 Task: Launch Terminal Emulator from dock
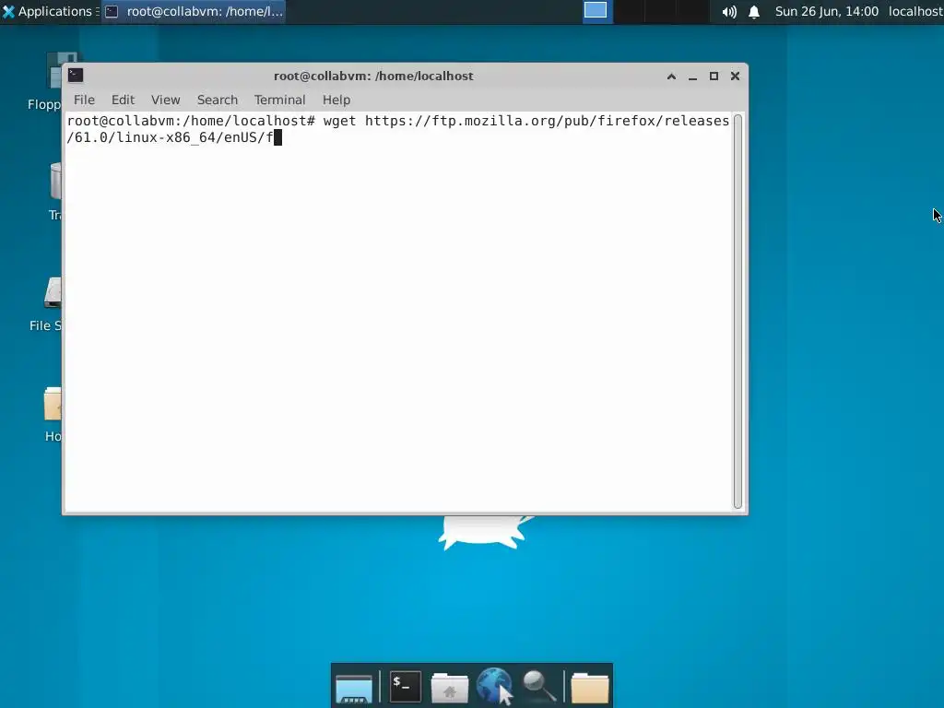(406, 687)
